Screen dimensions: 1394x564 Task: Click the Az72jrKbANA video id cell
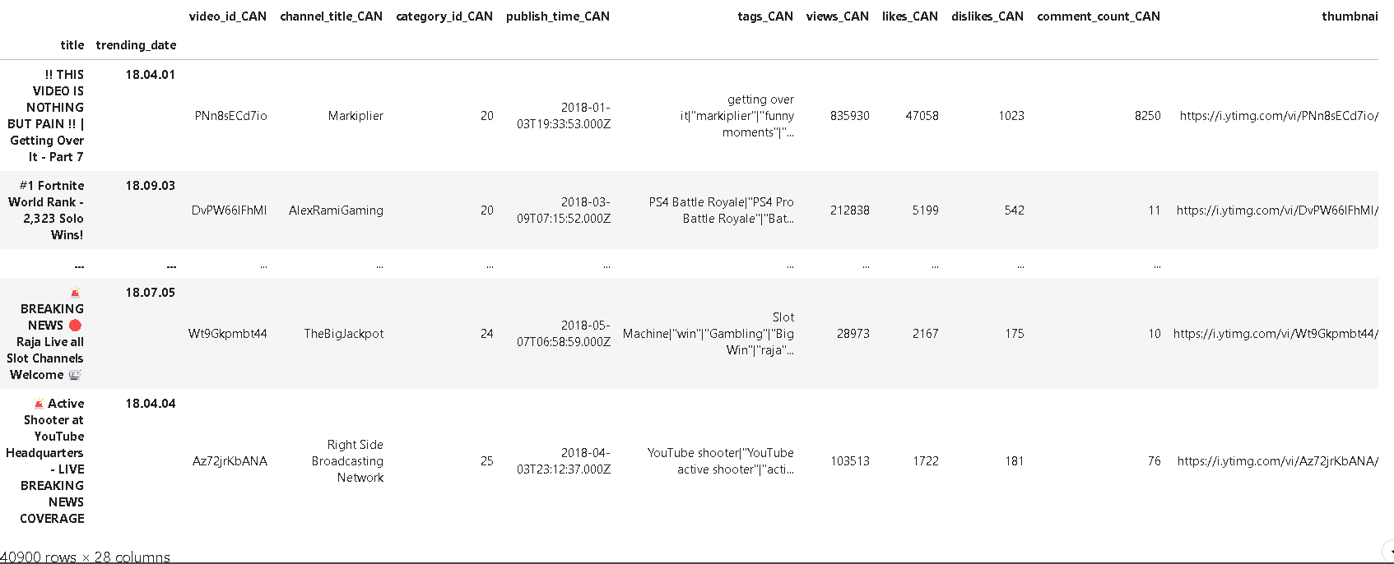[230, 461]
